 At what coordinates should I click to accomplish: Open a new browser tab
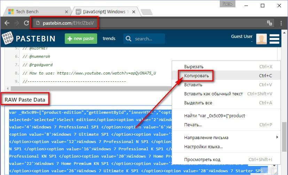click(147, 12)
